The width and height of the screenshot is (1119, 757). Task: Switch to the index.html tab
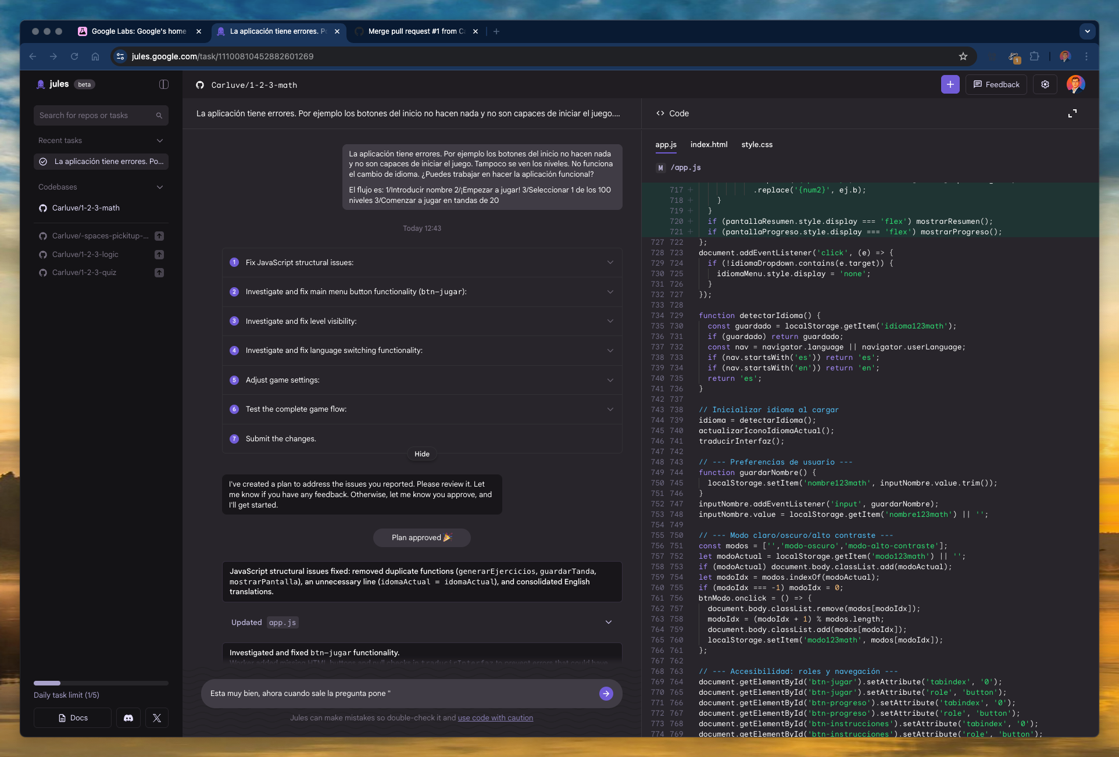tap(709, 144)
